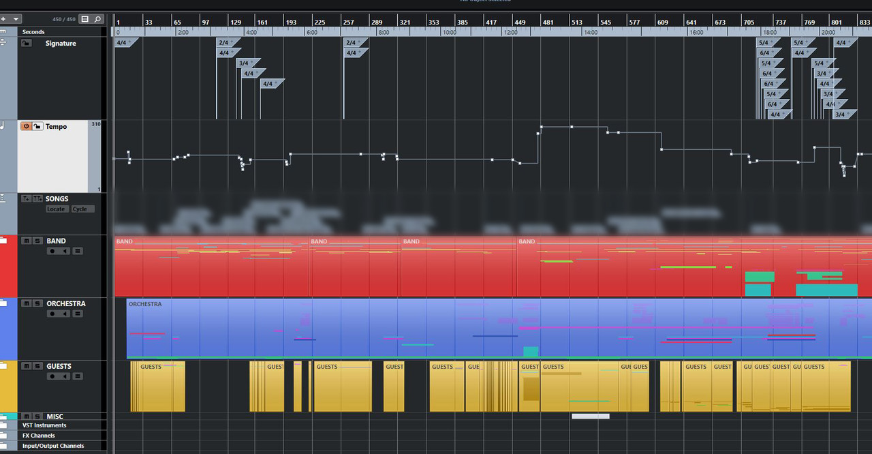Expand the ORCHESTRA folder icon

(x=3, y=303)
